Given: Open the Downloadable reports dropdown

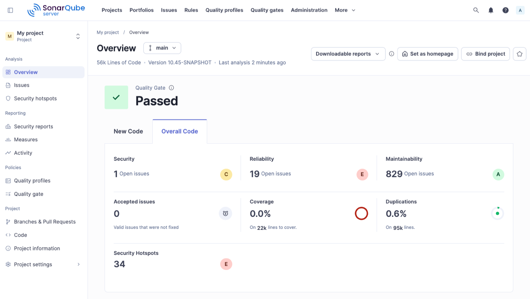Looking at the screenshot, I should coord(348,54).
